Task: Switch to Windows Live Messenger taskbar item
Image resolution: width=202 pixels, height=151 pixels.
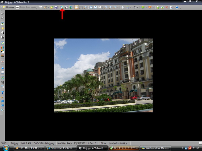Action: 154,148
